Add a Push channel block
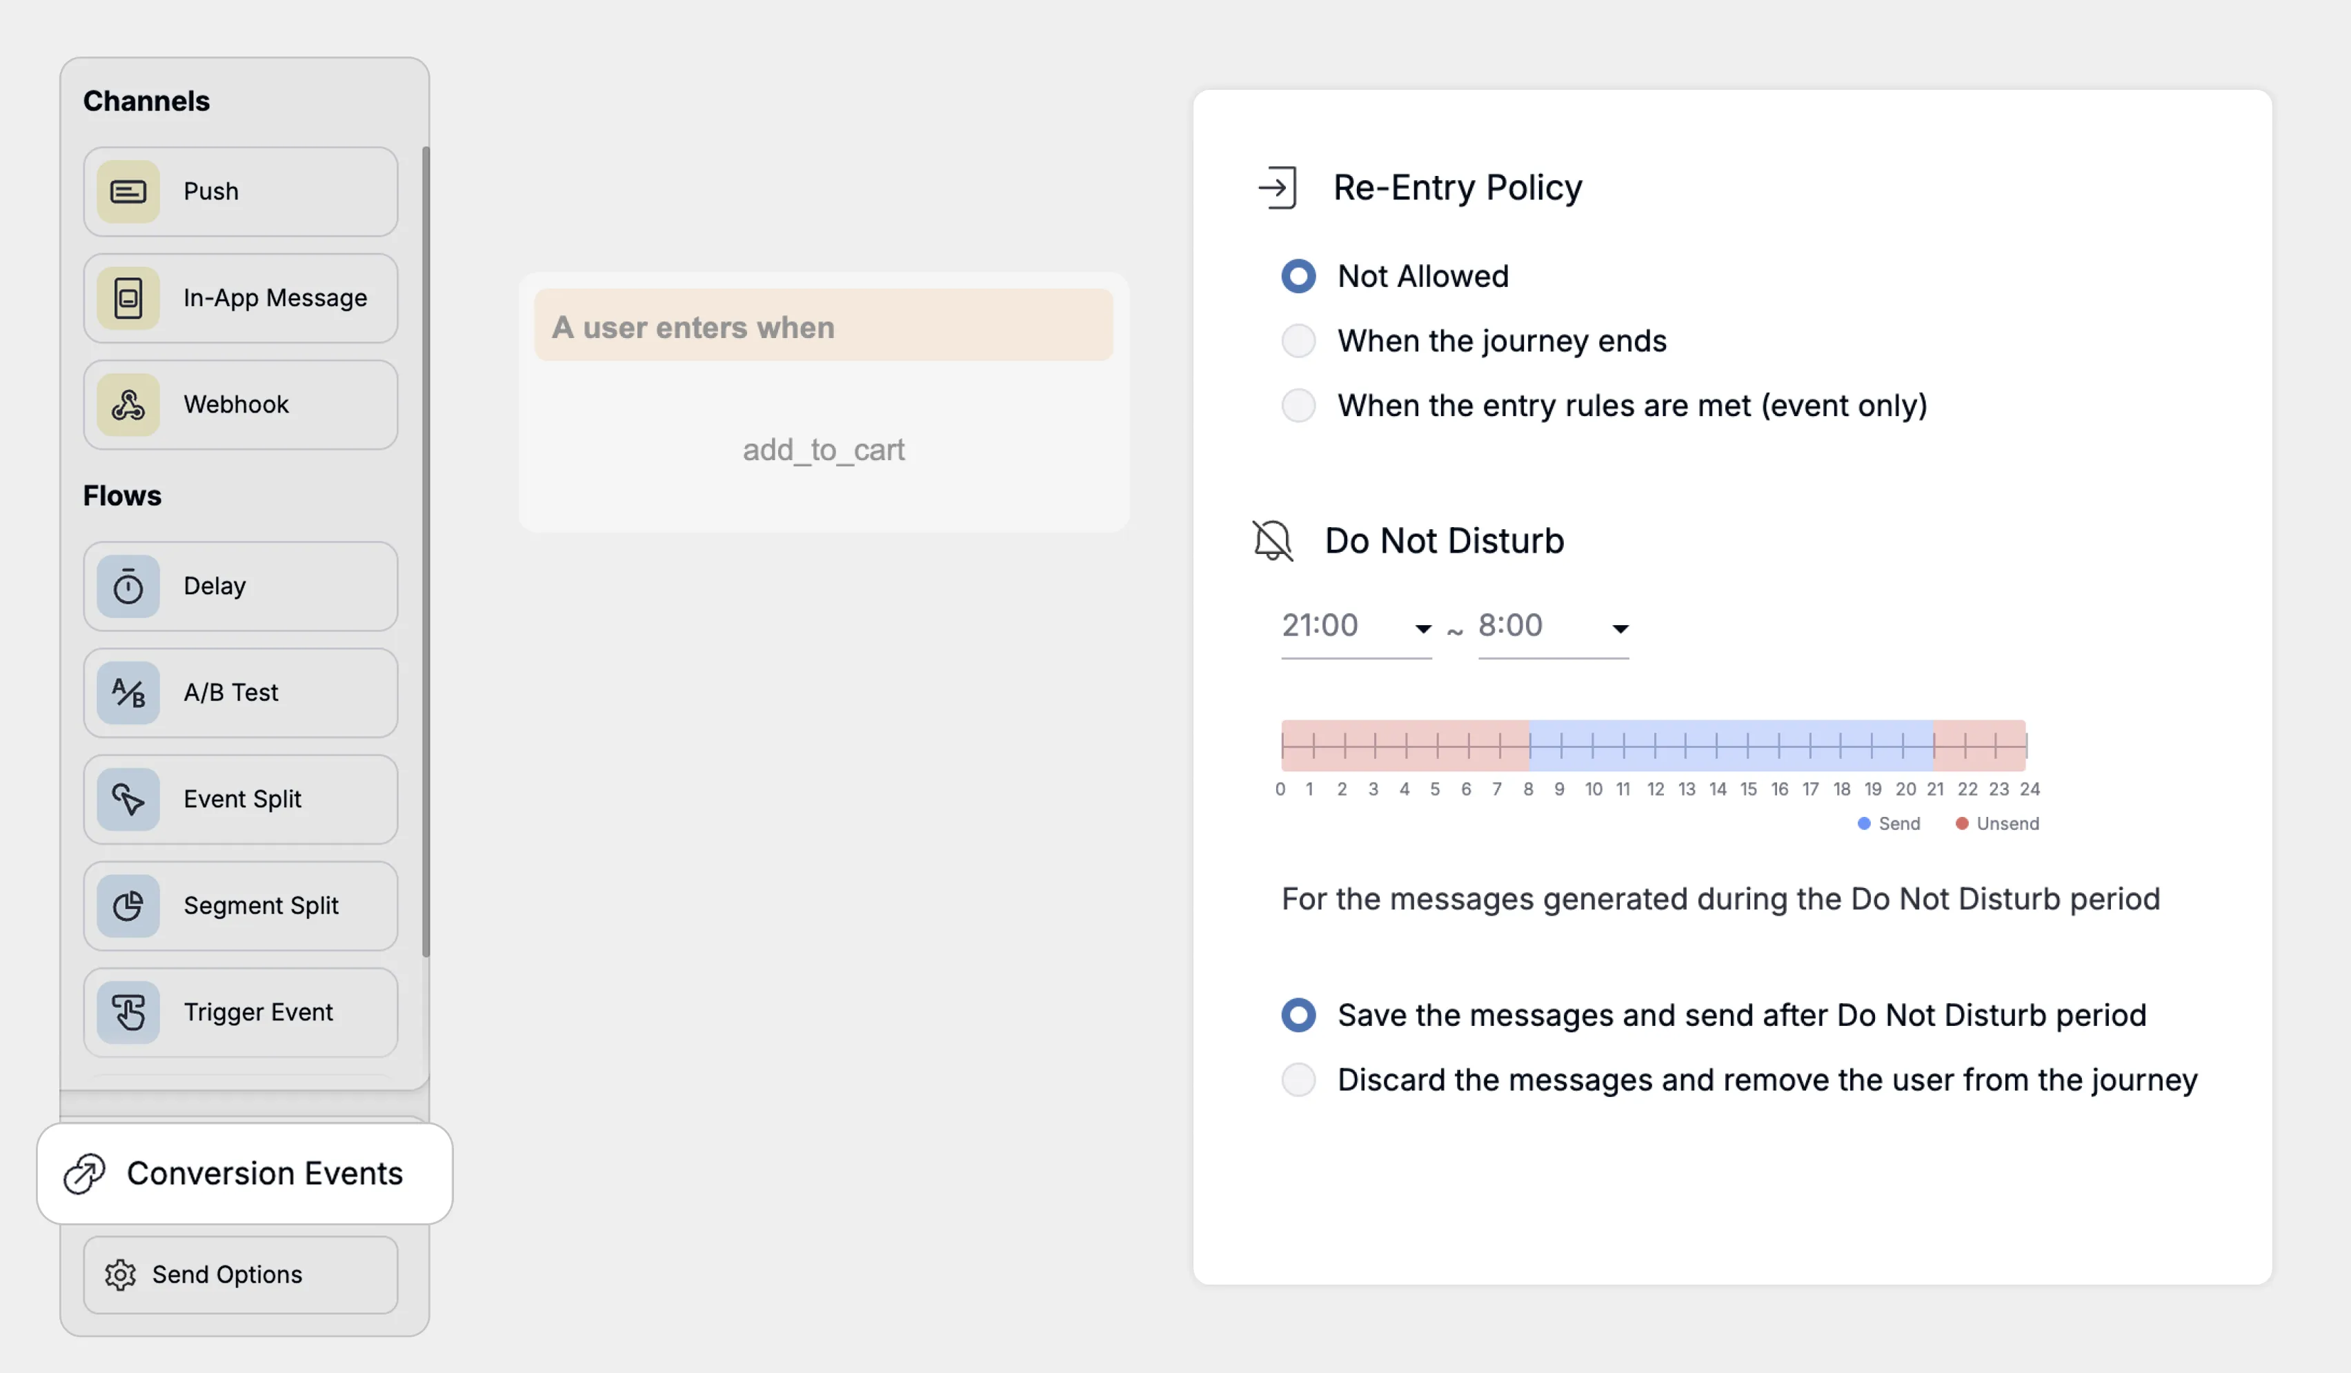 point(241,191)
